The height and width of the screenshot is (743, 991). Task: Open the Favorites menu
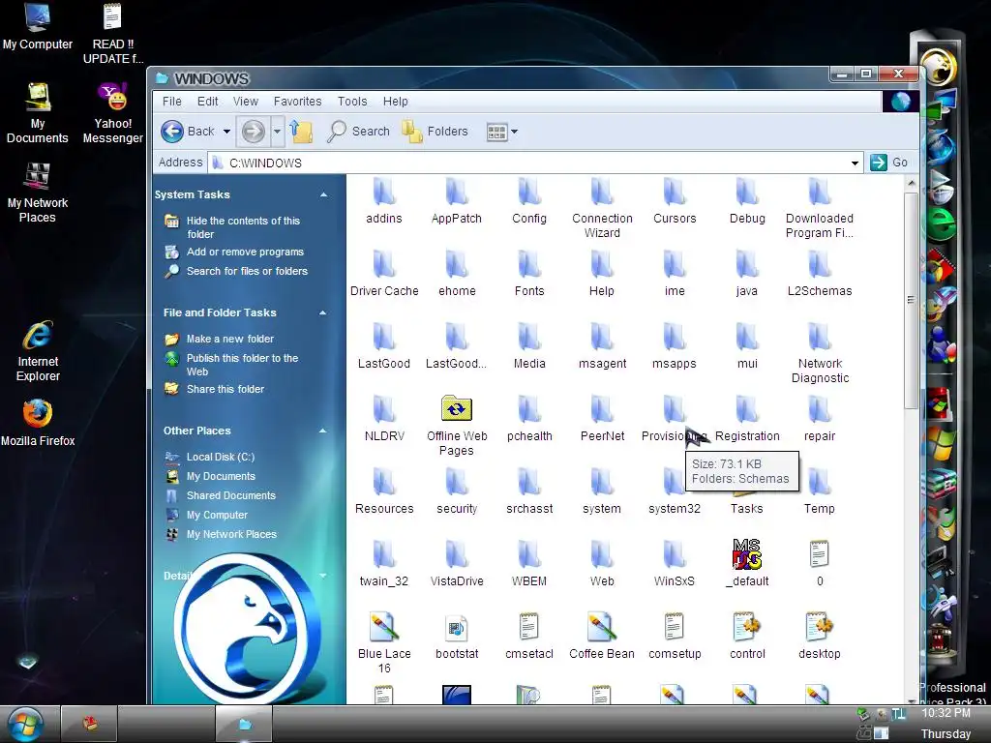[298, 101]
